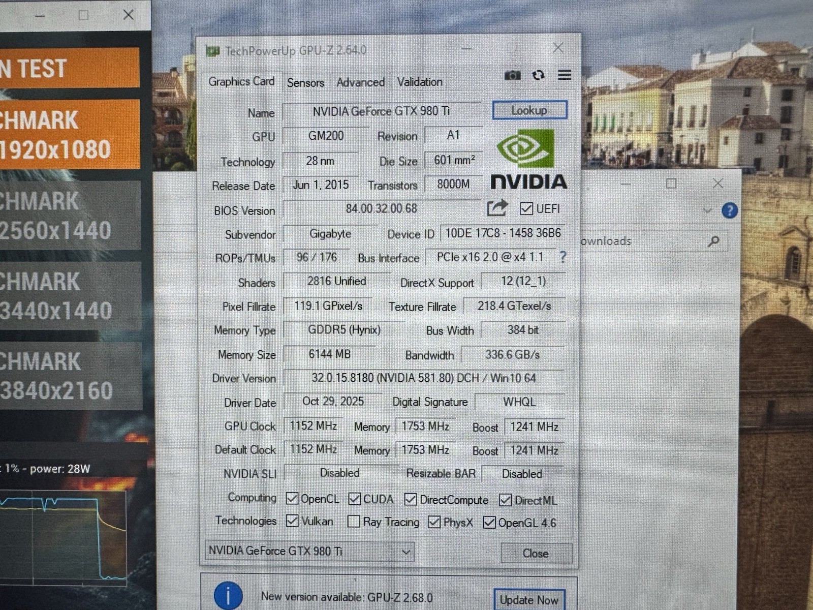
Task: Click Update Now for GPU-Z 2.68.0
Action: [529, 600]
